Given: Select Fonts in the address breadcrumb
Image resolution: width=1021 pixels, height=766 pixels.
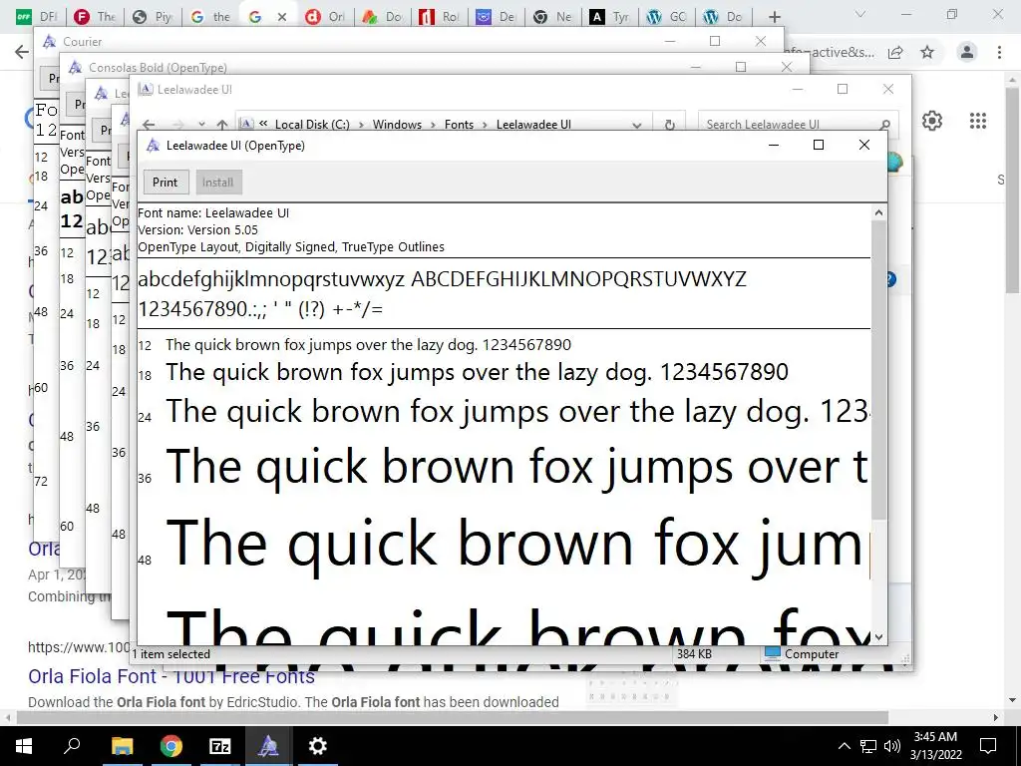Looking at the screenshot, I should (x=459, y=125).
